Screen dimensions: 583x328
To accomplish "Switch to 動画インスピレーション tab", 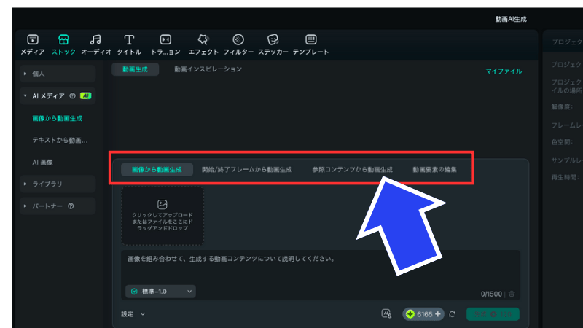I will click(x=208, y=69).
